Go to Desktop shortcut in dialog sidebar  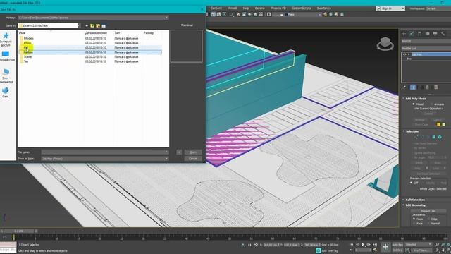click(x=6, y=56)
